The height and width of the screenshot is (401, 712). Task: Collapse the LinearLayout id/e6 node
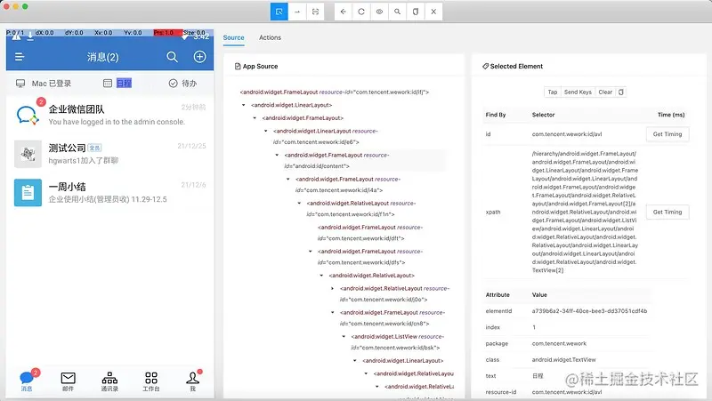(x=266, y=131)
